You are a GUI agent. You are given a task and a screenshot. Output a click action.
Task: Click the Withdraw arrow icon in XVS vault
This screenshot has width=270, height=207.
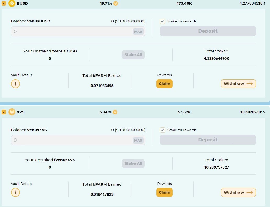click(250, 192)
